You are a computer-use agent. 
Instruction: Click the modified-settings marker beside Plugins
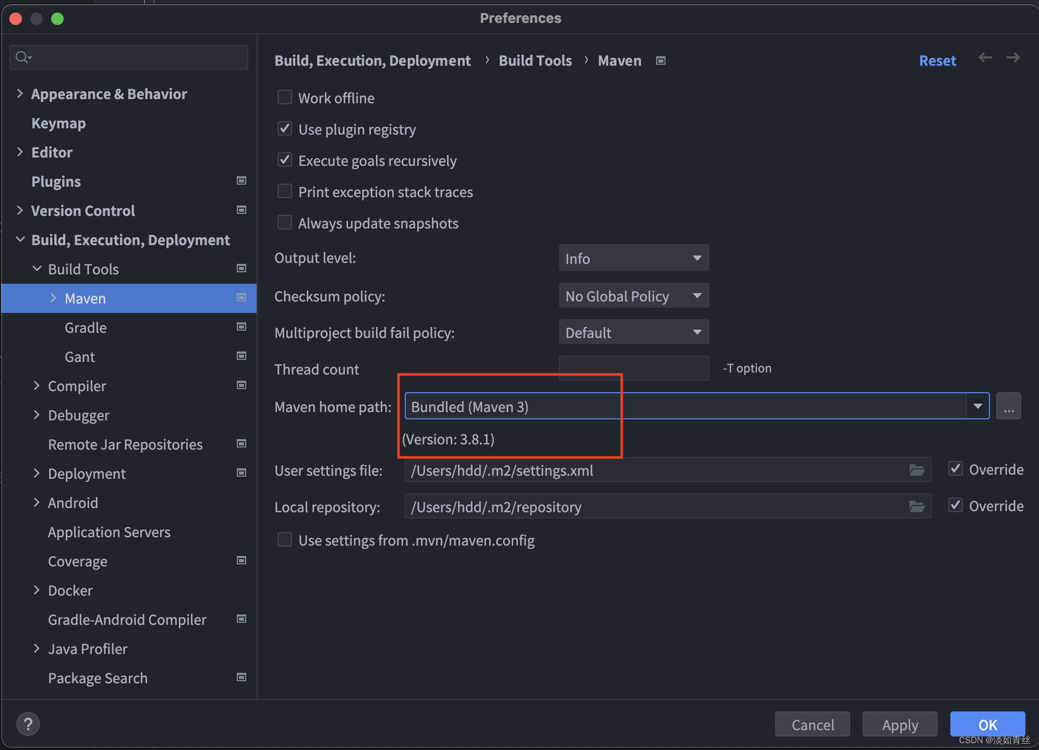pos(241,180)
